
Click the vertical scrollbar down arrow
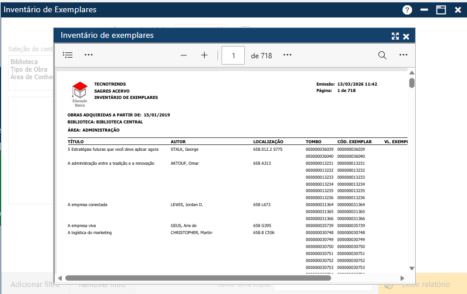412,268
